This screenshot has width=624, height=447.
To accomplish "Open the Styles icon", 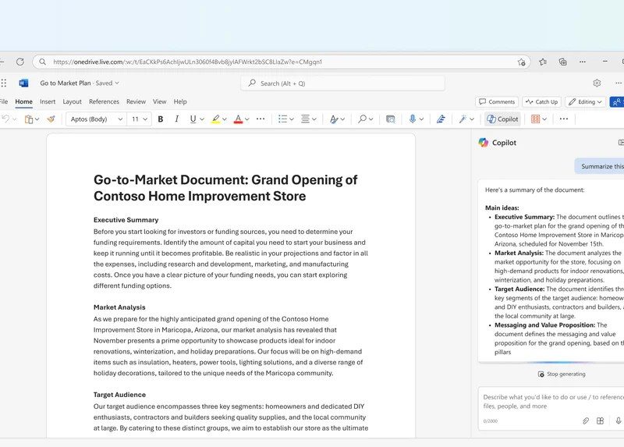I will pyautogui.click(x=334, y=119).
